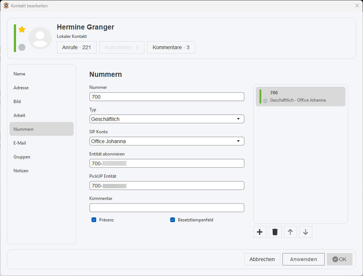The height and width of the screenshot is (276, 363).
Task: Show the Notizen section
Action: tap(42, 171)
